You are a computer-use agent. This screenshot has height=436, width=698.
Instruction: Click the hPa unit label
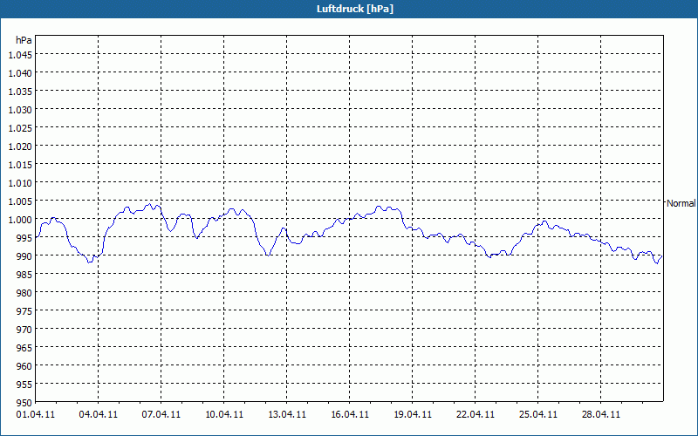pyautogui.click(x=24, y=40)
